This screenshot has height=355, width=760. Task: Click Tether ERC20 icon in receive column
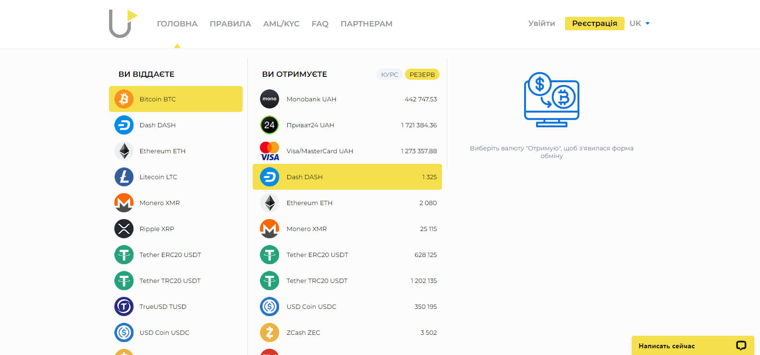tap(270, 255)
